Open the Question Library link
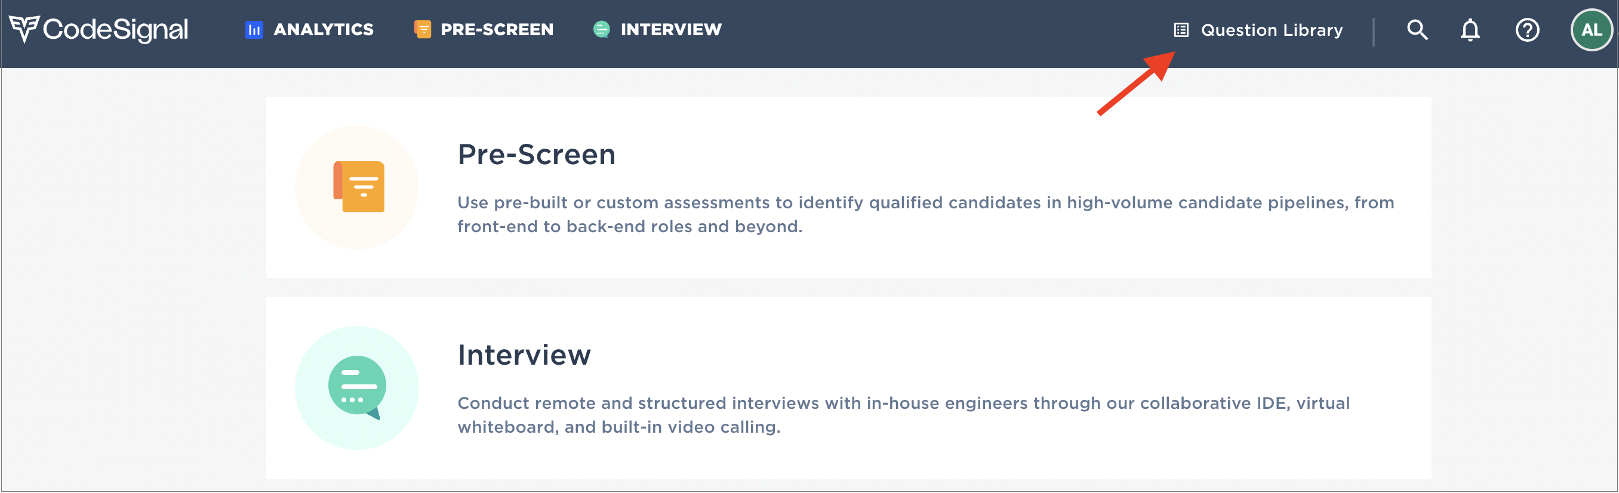The height and width of the screenshot is (493, 1619). click(x=1272, y=29)
